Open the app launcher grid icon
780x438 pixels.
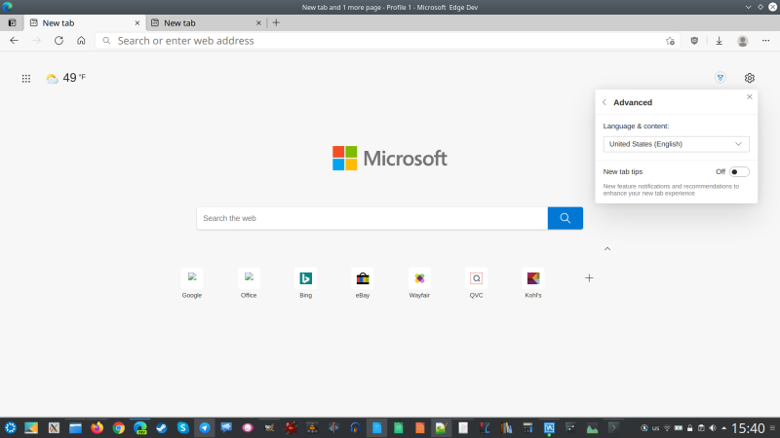tap(26, 78)
